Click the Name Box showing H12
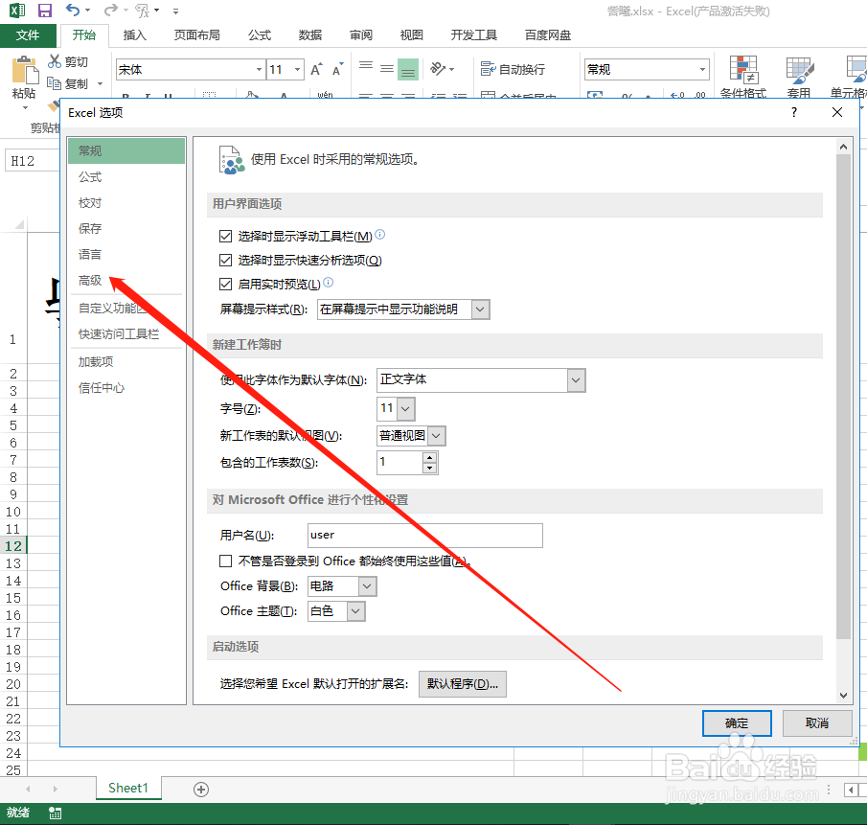 [x=32, y=161]
